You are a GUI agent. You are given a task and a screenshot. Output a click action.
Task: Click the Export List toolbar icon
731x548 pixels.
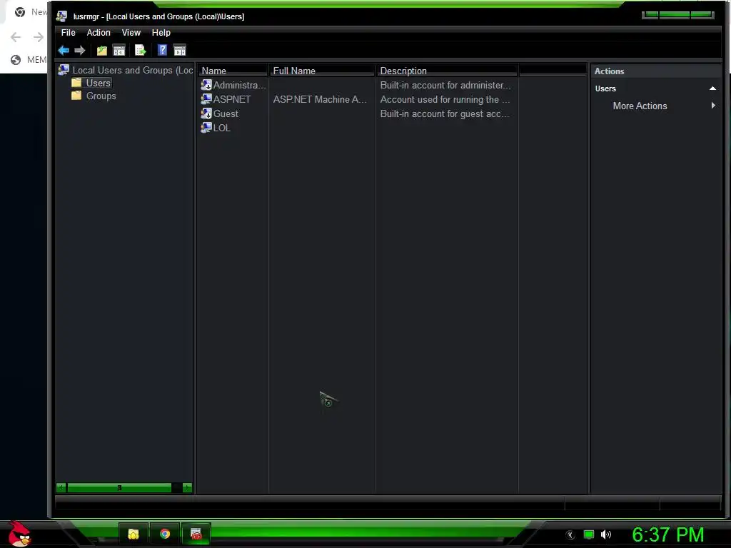point(140,50)
